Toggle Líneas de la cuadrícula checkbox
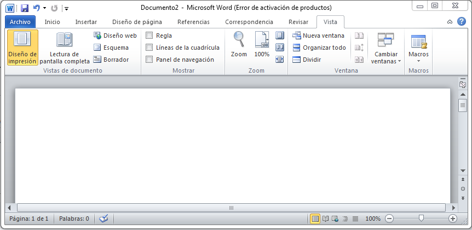The height and width of the screenshot is (230, 472). click(149, 48)
